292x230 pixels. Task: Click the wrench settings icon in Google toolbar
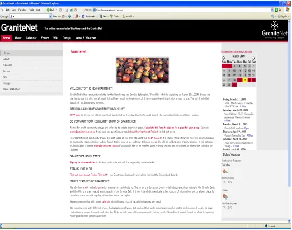coord(273,16)
